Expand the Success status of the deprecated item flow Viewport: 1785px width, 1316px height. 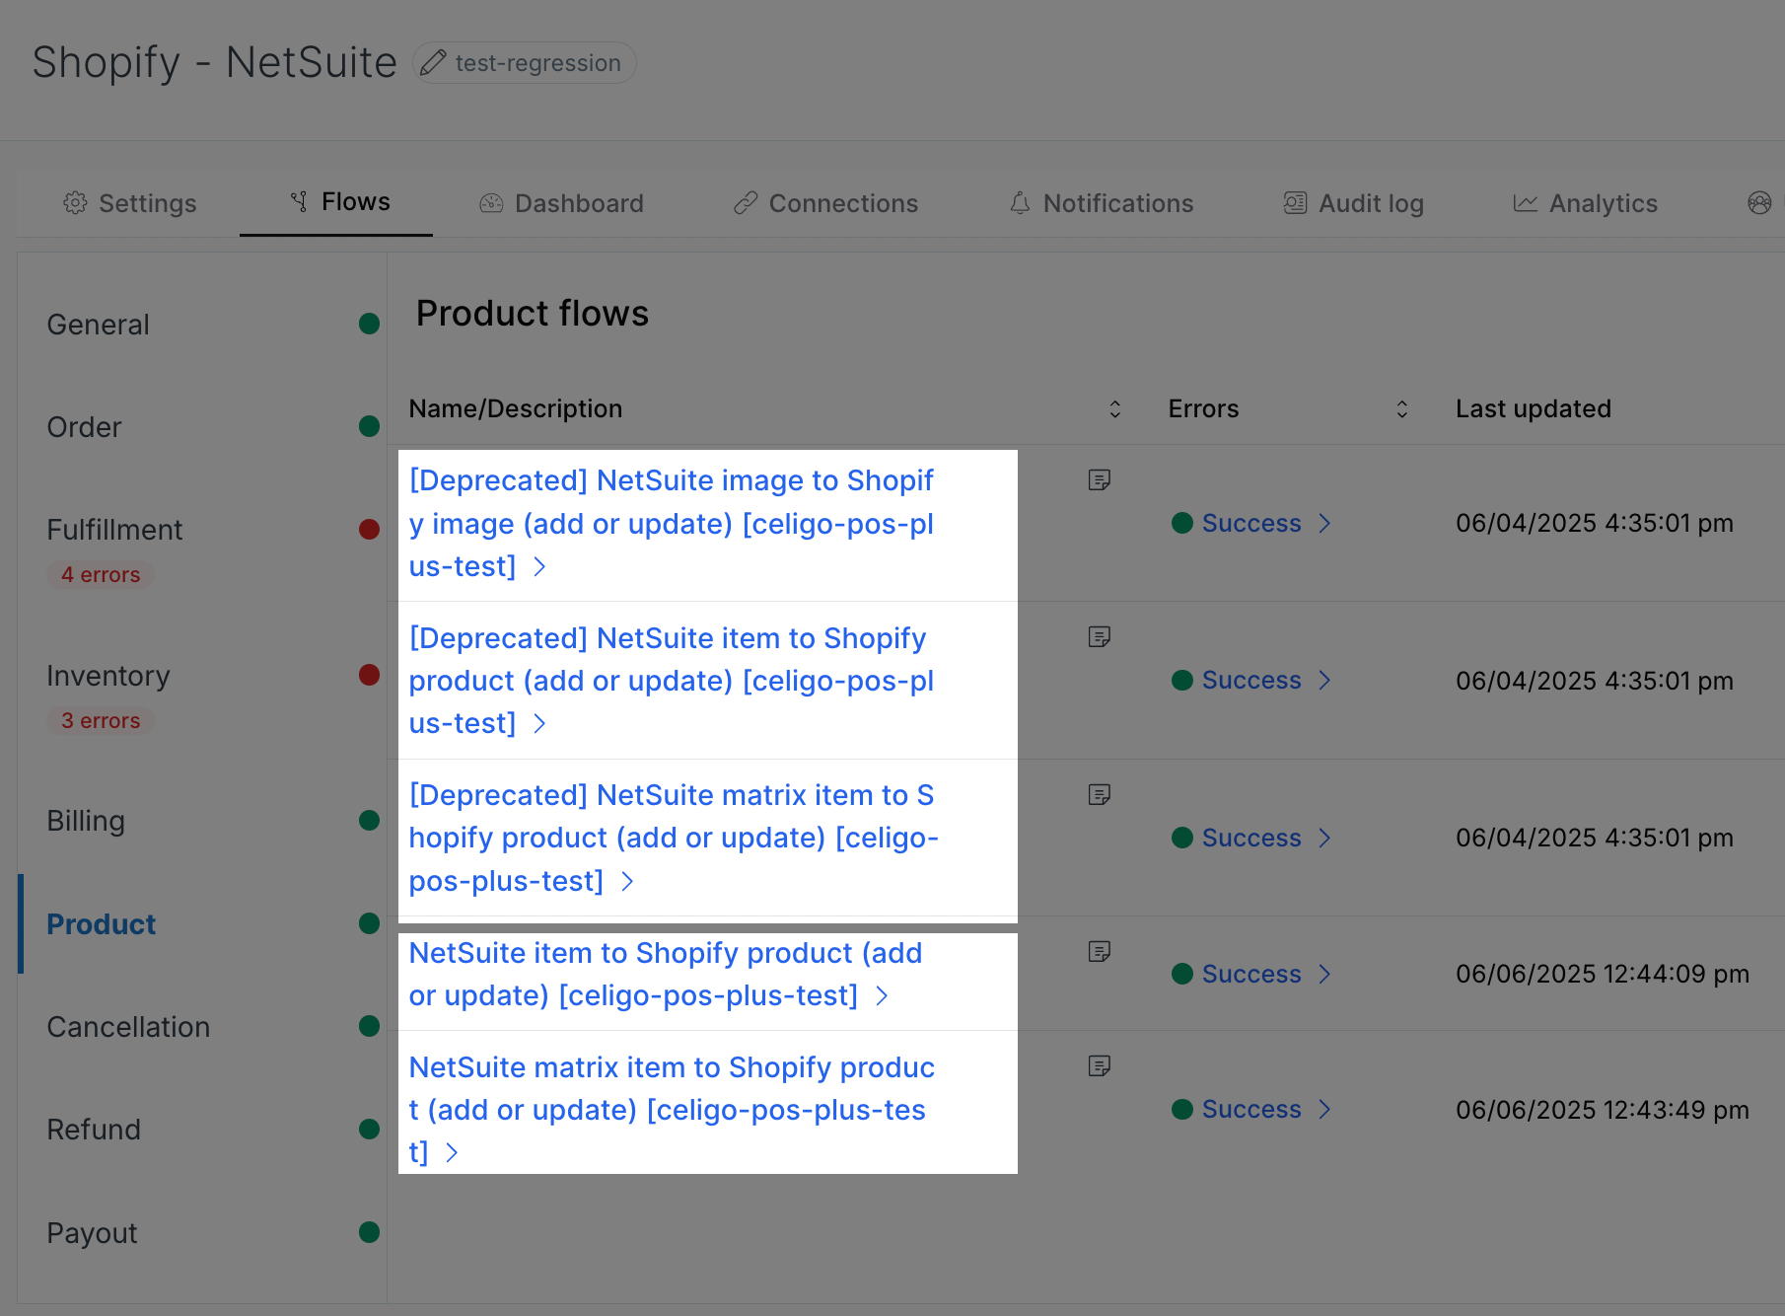[1249, 680]
